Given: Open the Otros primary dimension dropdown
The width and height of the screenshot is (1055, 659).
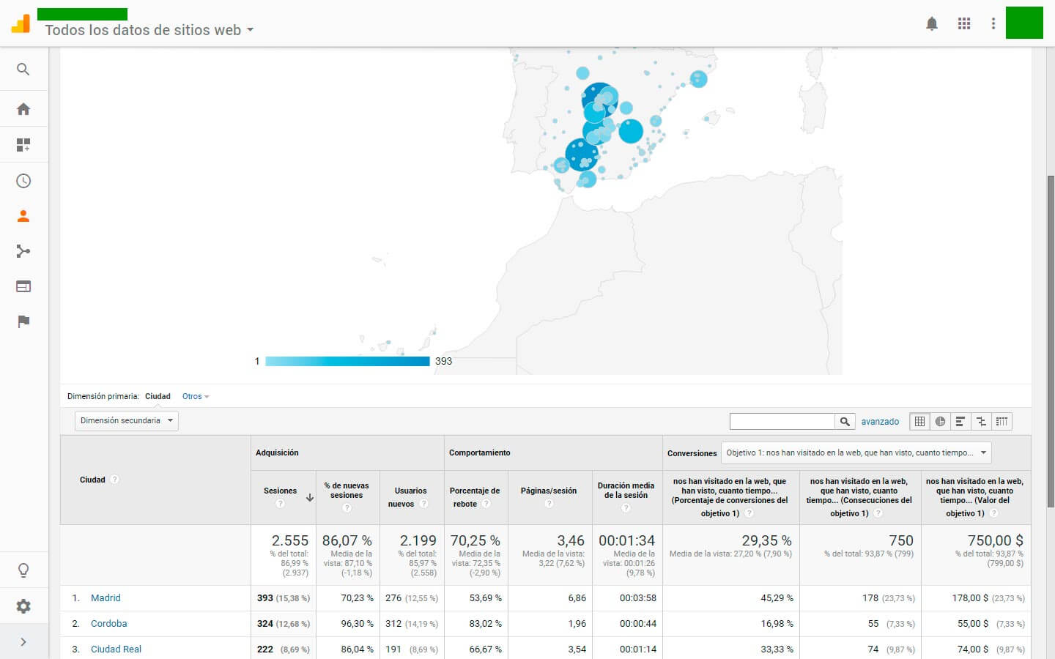Looking at the screenshot, I should click(196, 396).
